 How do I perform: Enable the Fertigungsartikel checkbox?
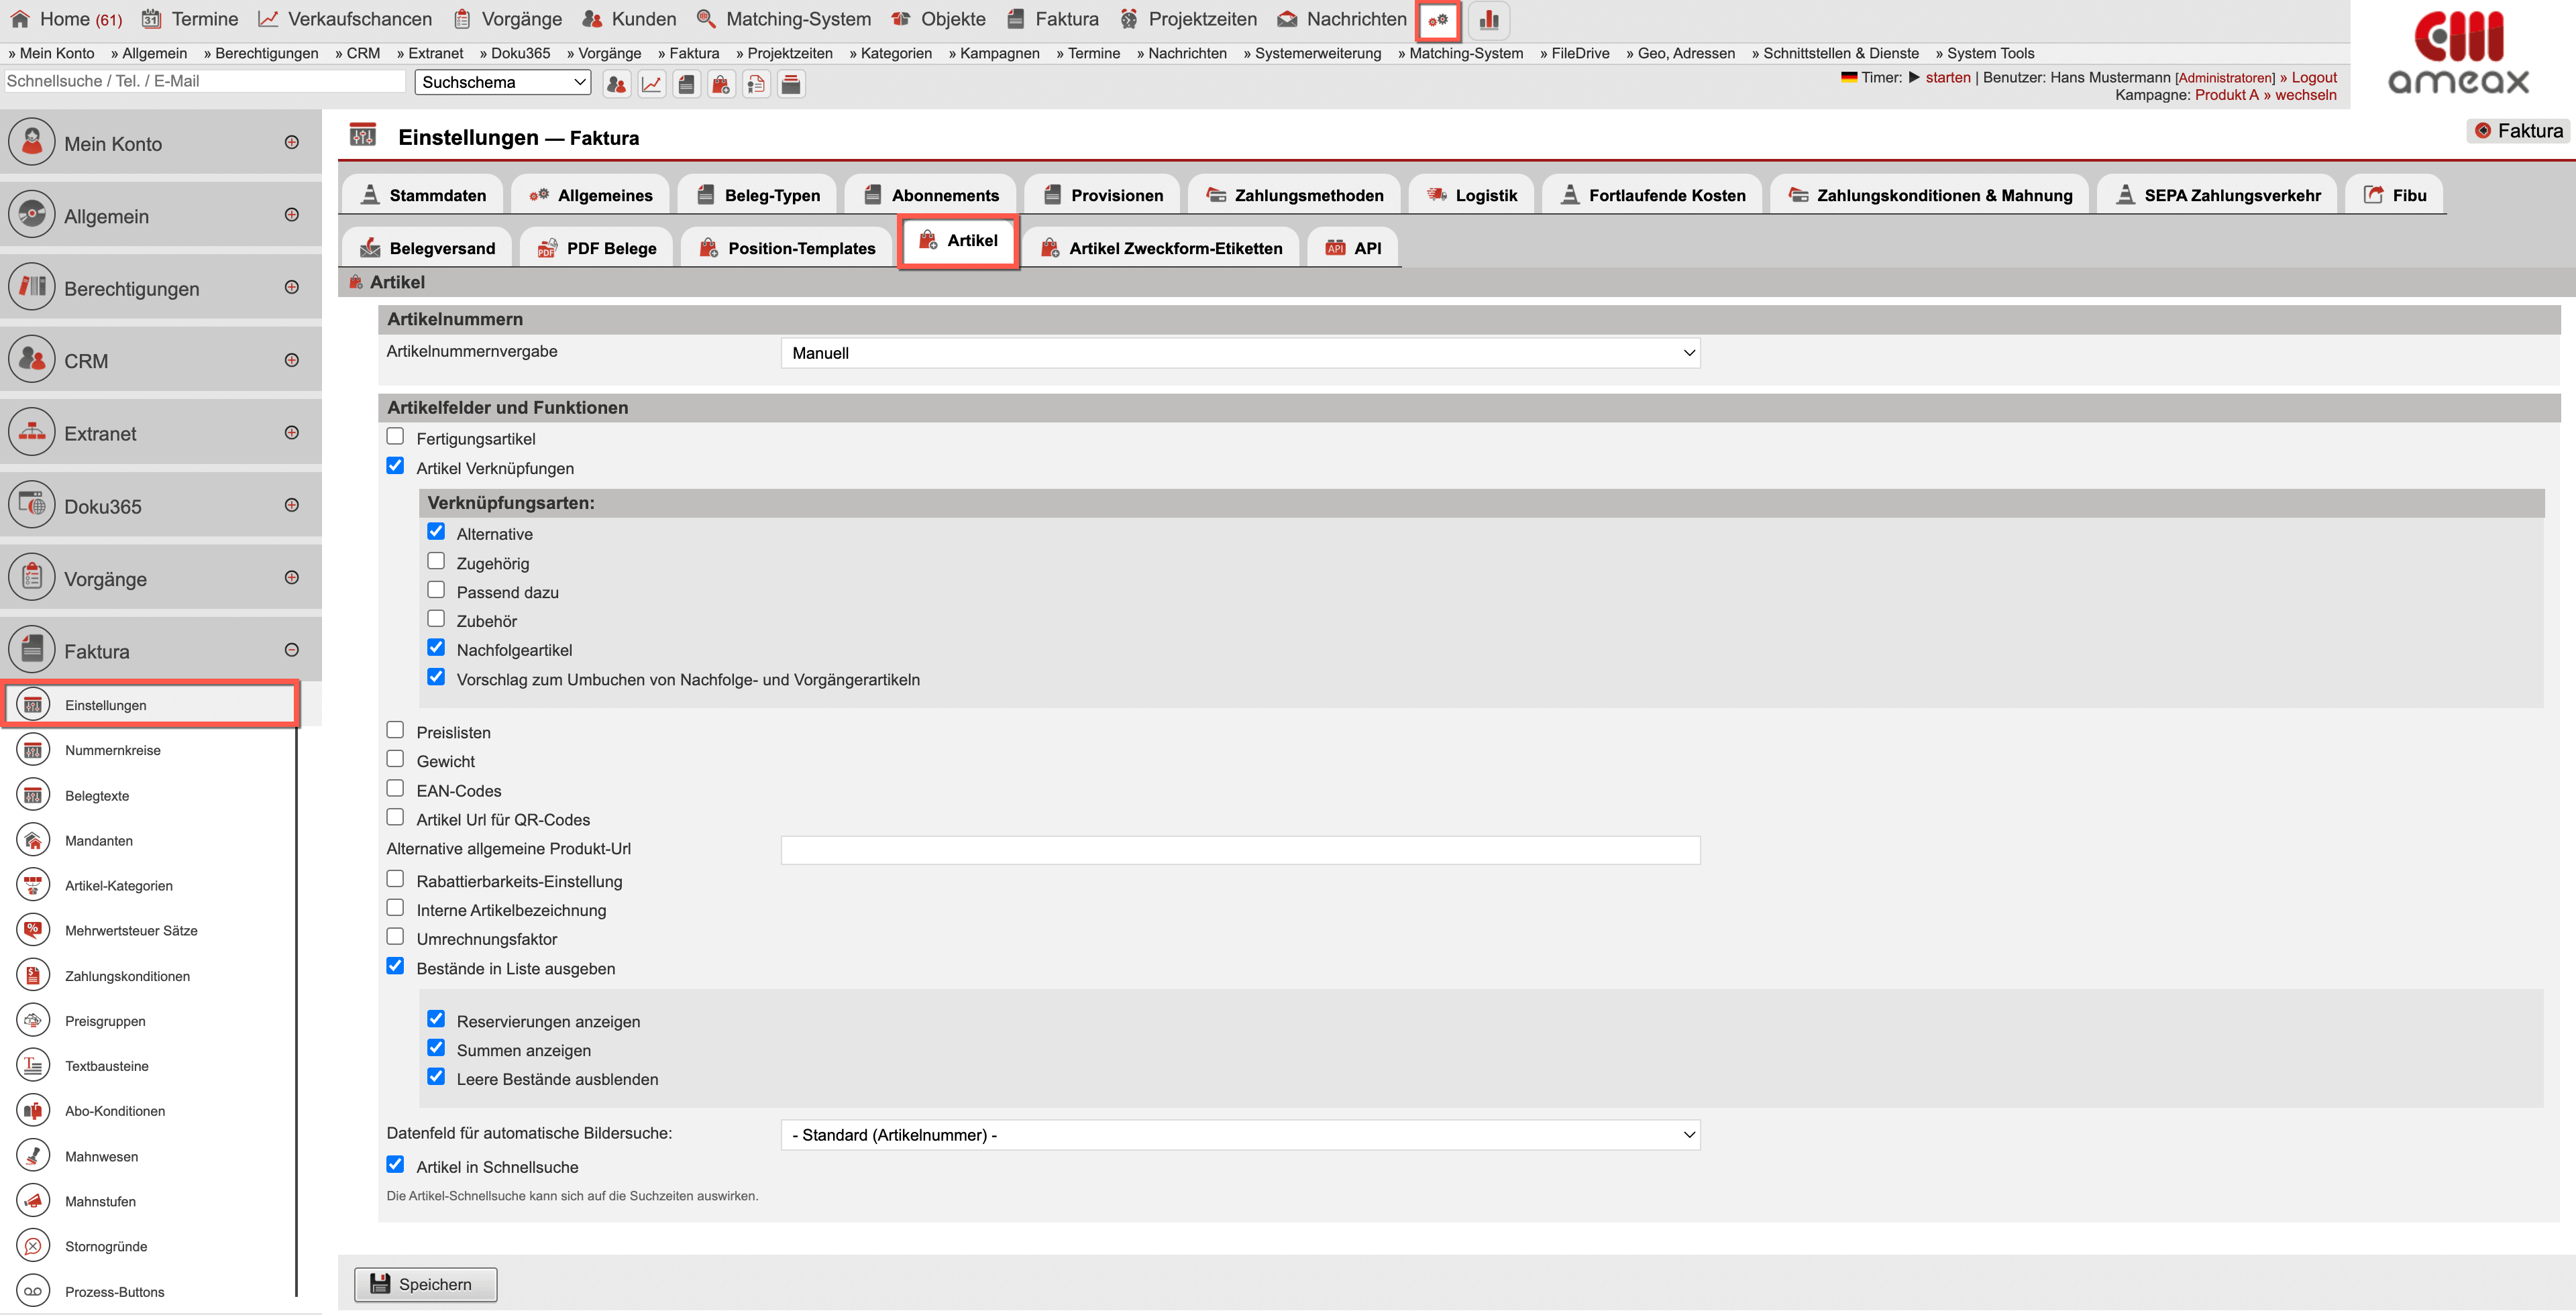pyautogui.click(x=396, y=437)
